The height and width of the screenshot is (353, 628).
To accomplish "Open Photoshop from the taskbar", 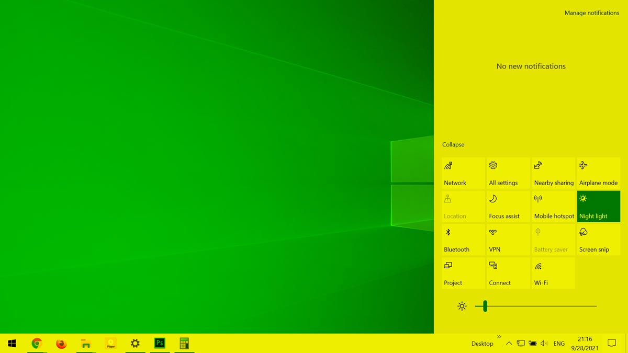I will coord(160,344).
